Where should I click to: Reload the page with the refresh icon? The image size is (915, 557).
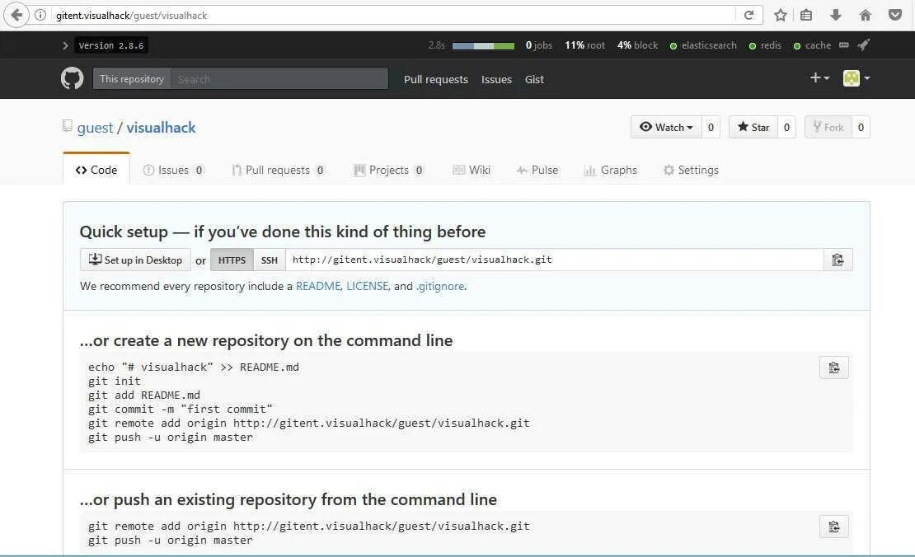pos(748,15)
